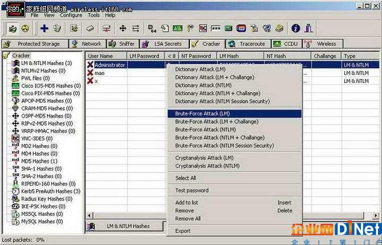Click the Start/Stop Sniffer toolbar icon
382x245 pixels.
pyautogui.click(x=13, y=29)
